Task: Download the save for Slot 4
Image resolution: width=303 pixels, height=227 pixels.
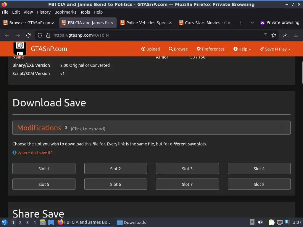Action: [259, 168]
